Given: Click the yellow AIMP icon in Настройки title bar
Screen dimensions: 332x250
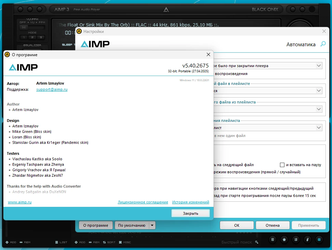Looking at the screenshot, I should click(x=79, y=32).
